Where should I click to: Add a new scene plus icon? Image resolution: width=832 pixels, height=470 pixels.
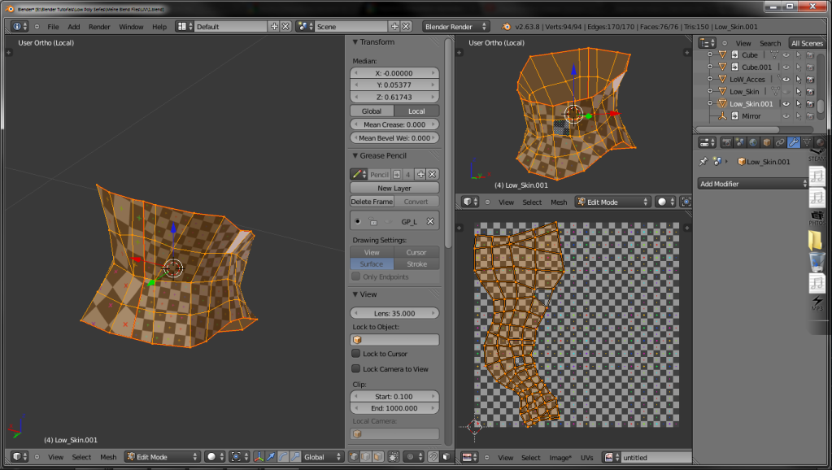point(394,27)
